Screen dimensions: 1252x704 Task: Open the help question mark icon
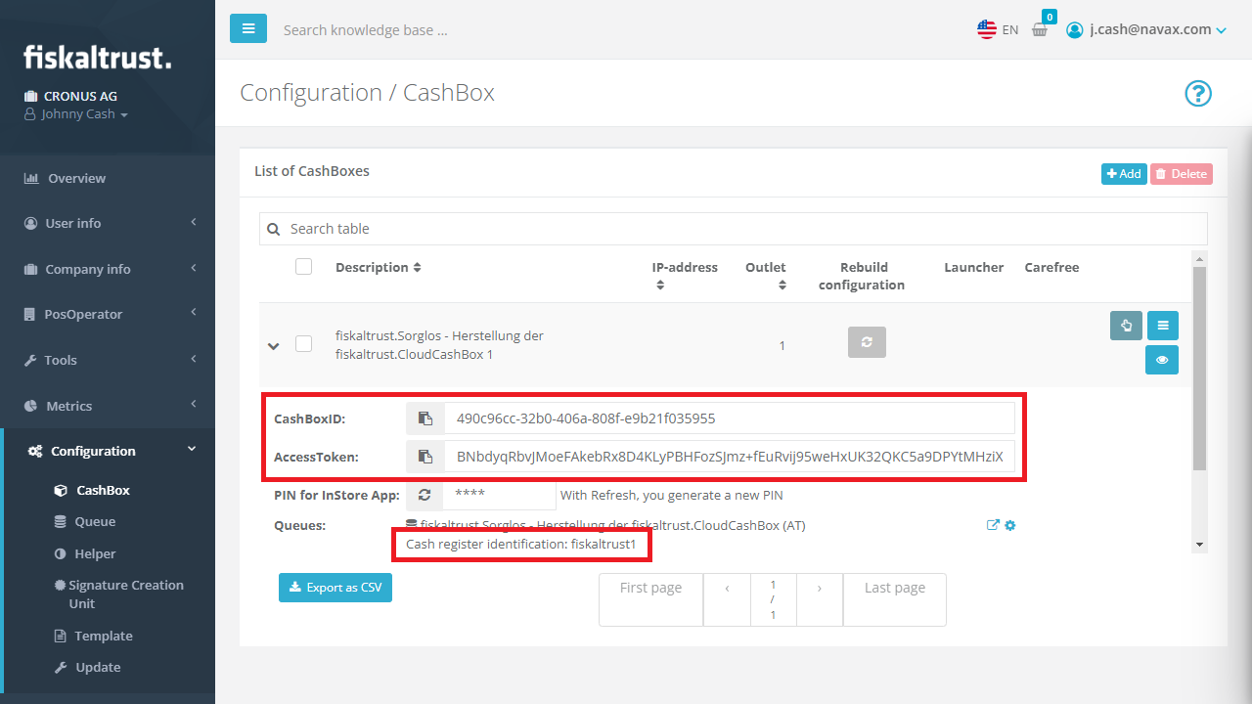tap(1198, 94)
